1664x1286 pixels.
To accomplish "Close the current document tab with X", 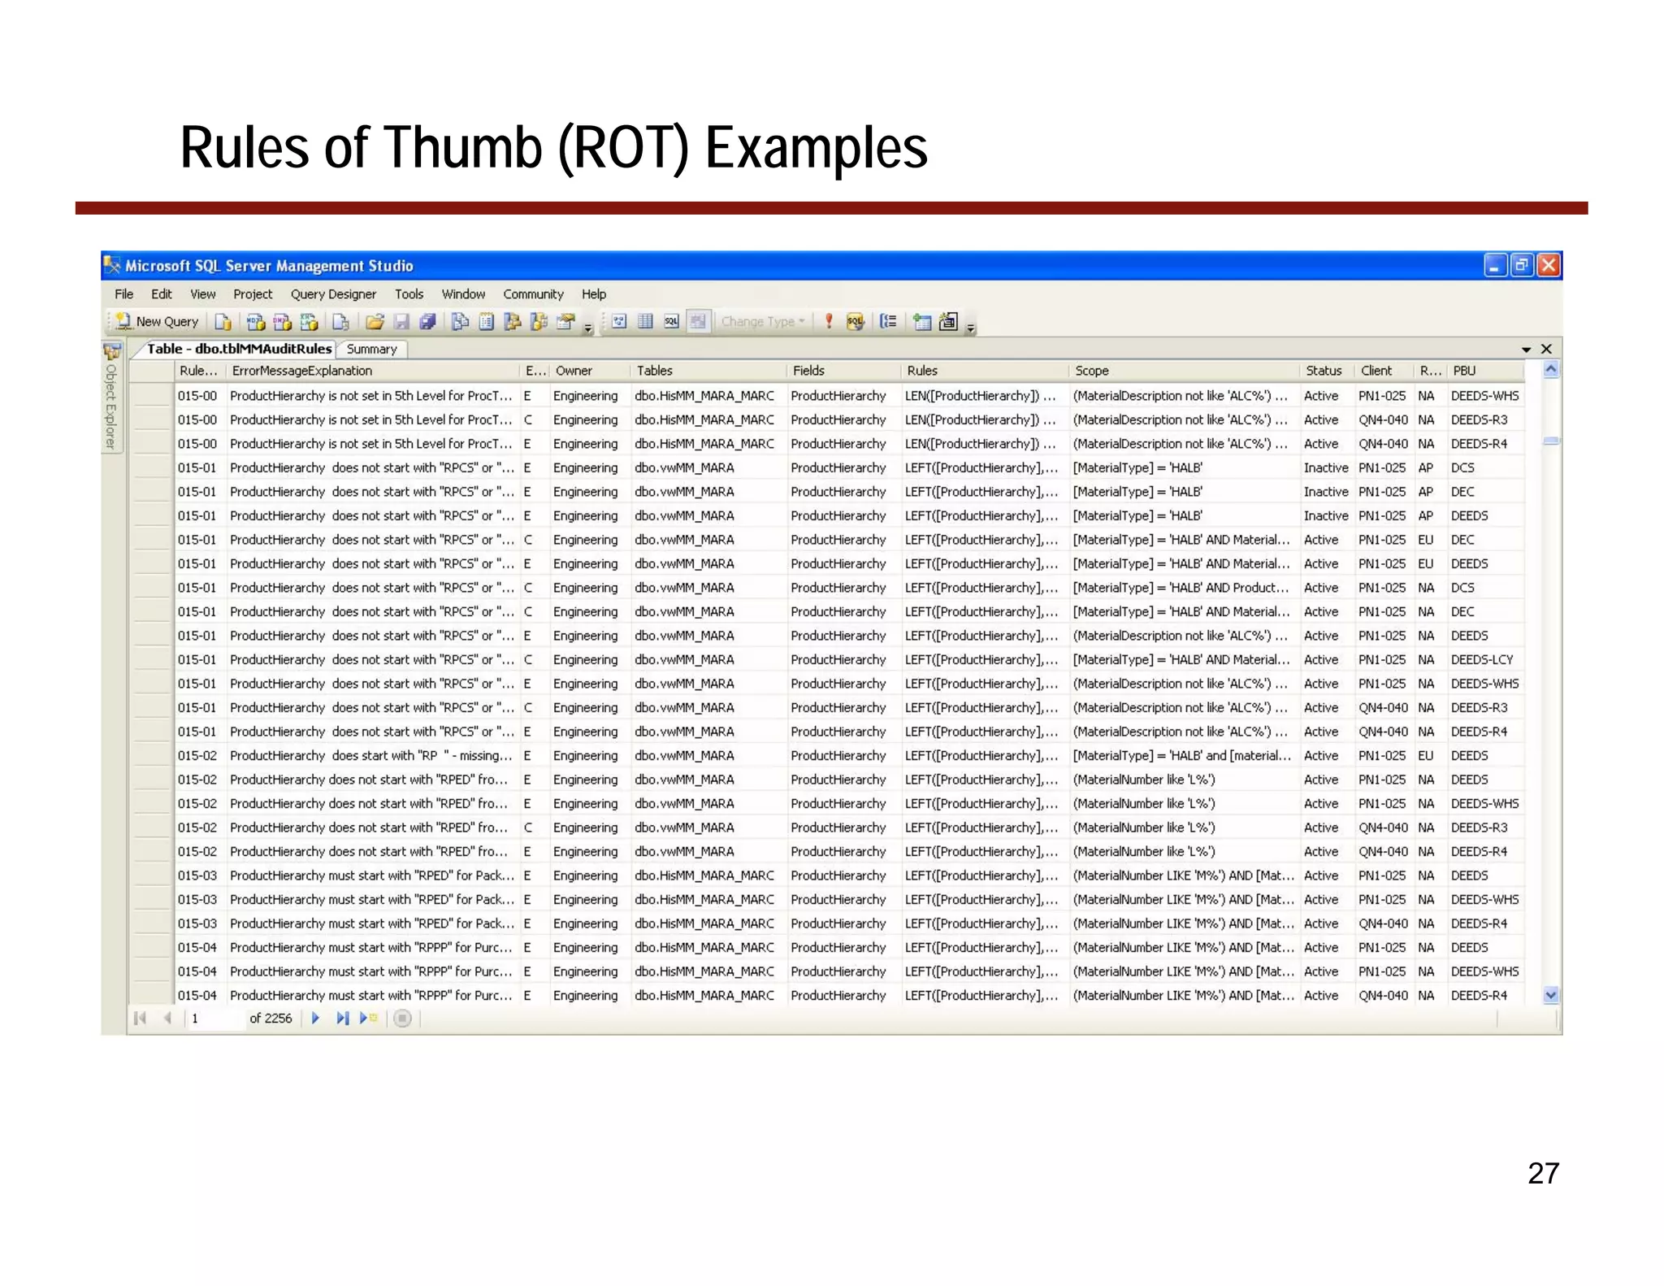I will tap(1546, 349).
